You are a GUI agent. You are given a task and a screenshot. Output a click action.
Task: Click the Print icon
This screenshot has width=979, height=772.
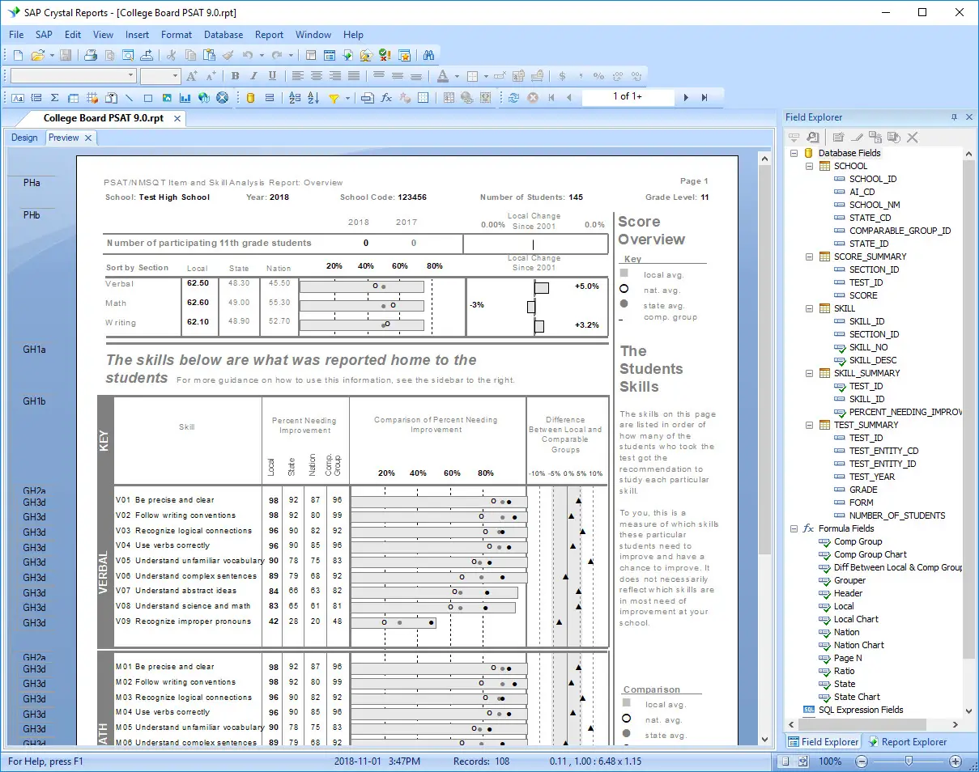91,55
